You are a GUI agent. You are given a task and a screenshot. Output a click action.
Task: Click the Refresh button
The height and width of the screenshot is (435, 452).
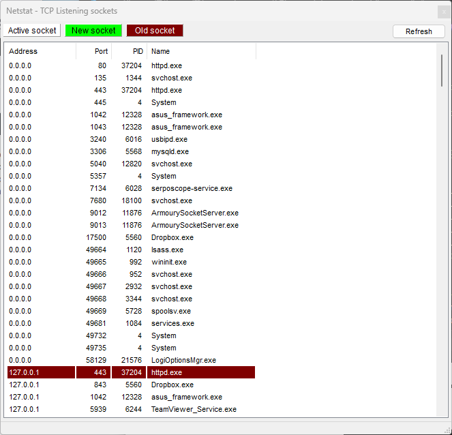coord(419,31)
